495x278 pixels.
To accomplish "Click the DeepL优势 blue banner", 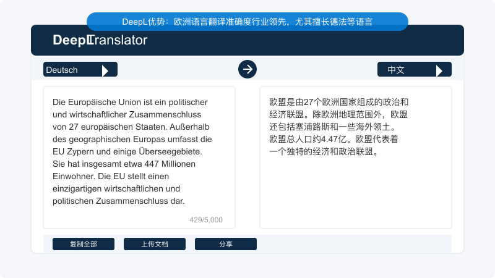I will tap(247, 22).
